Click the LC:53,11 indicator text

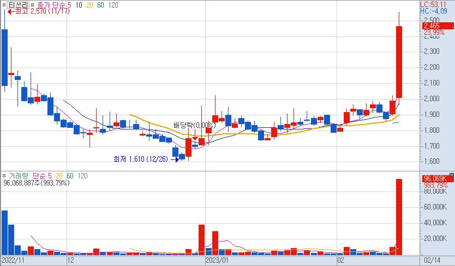pos(434,4)
